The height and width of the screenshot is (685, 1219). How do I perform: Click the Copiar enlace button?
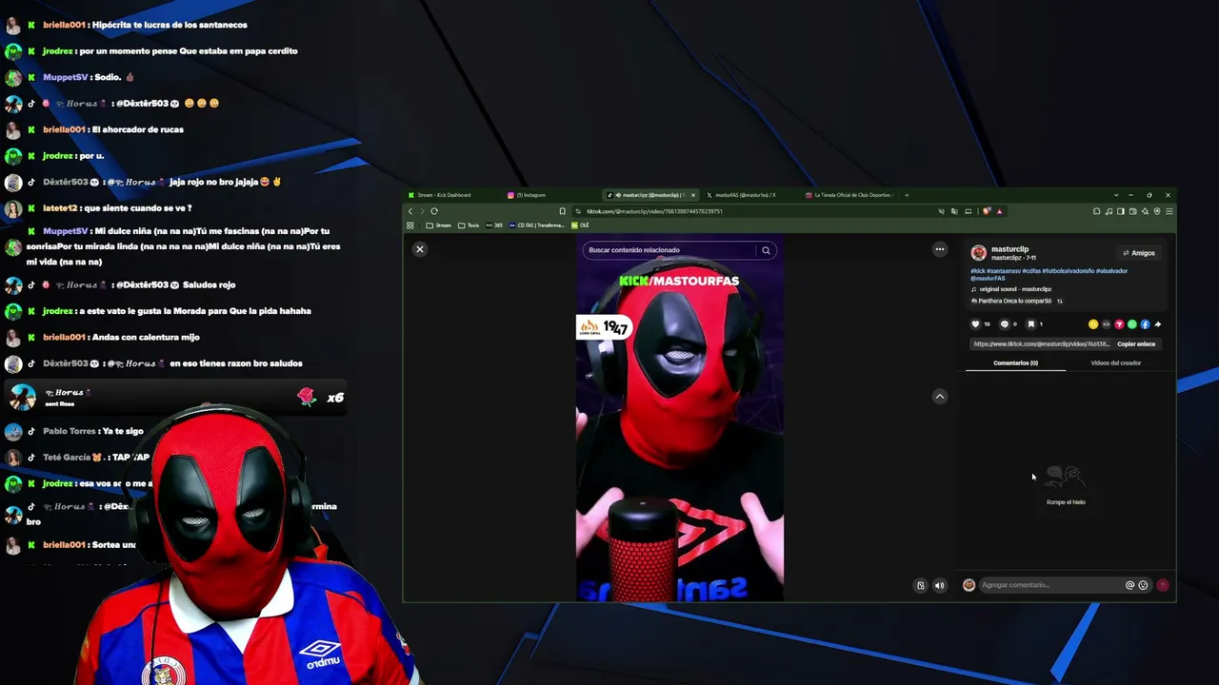click(x=1136, y=344)
